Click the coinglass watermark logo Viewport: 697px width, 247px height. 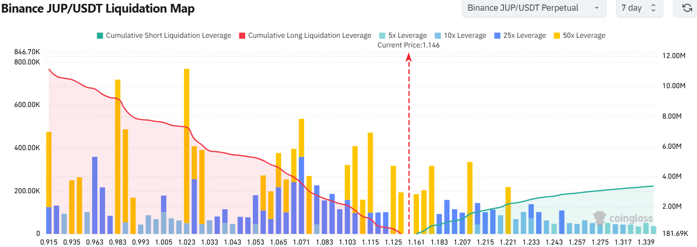point(623,218)
